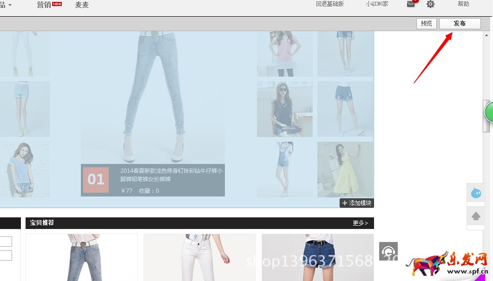Open the pink top model thumbnail

coord(285,54)
